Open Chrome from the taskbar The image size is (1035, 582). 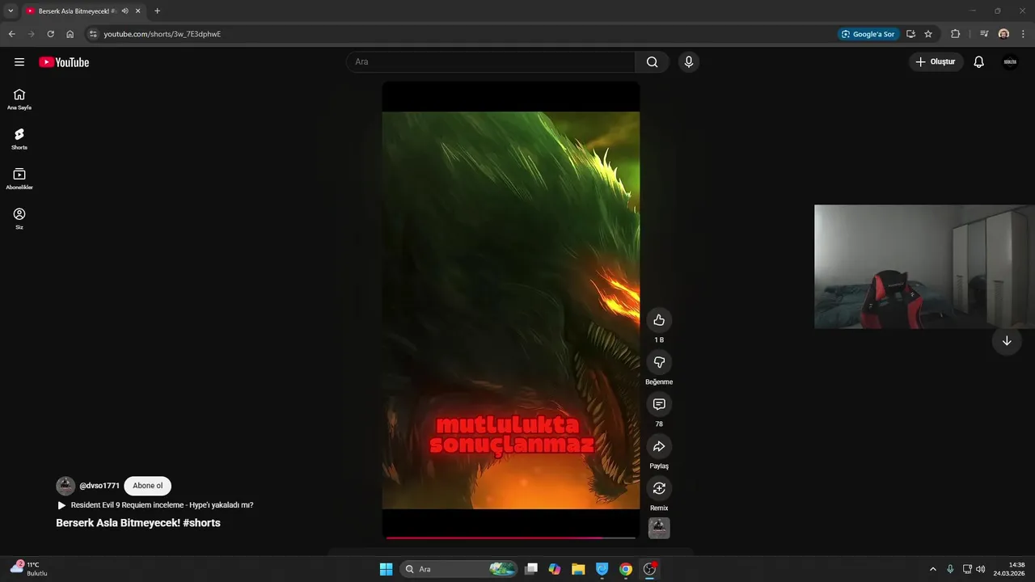click(625, 569)
